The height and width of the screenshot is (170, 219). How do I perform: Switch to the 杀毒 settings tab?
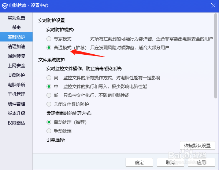coord(16,27)
